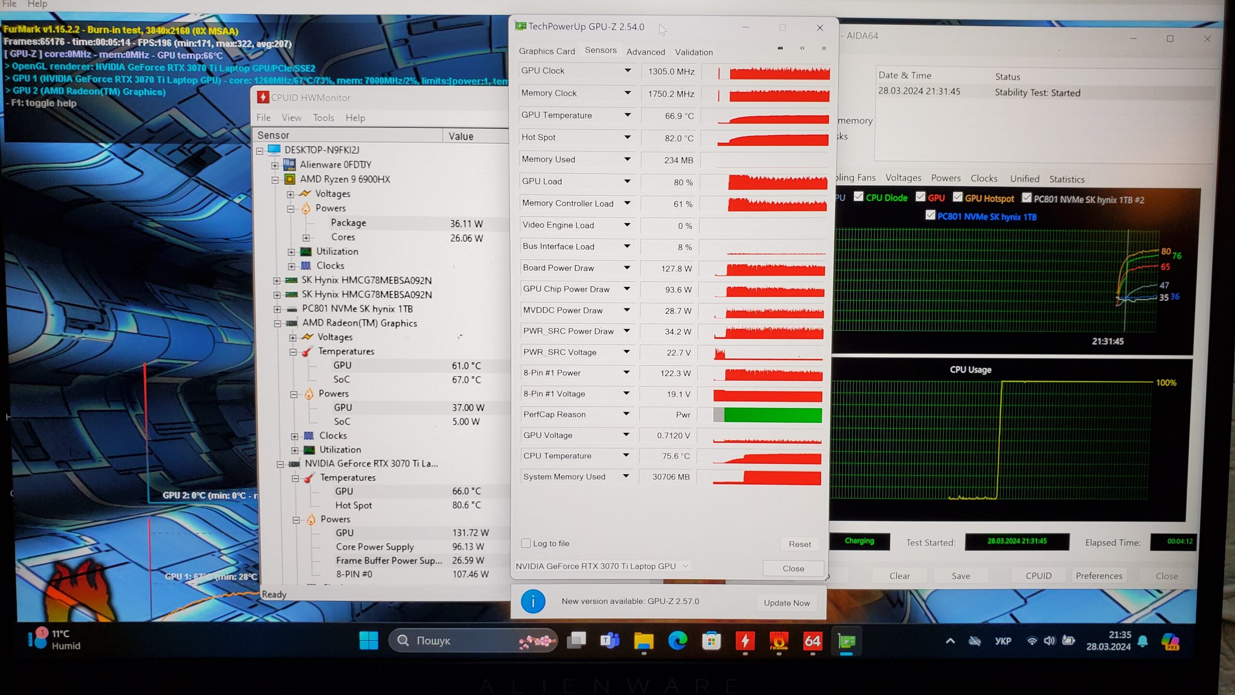The image size is (1235, 695).
Task: Switch to Graphics Card tab
Action: 547,51
